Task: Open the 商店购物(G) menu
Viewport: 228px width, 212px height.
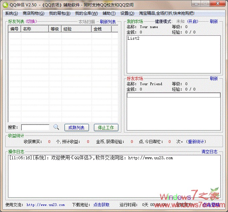Action: coord(33,13)
